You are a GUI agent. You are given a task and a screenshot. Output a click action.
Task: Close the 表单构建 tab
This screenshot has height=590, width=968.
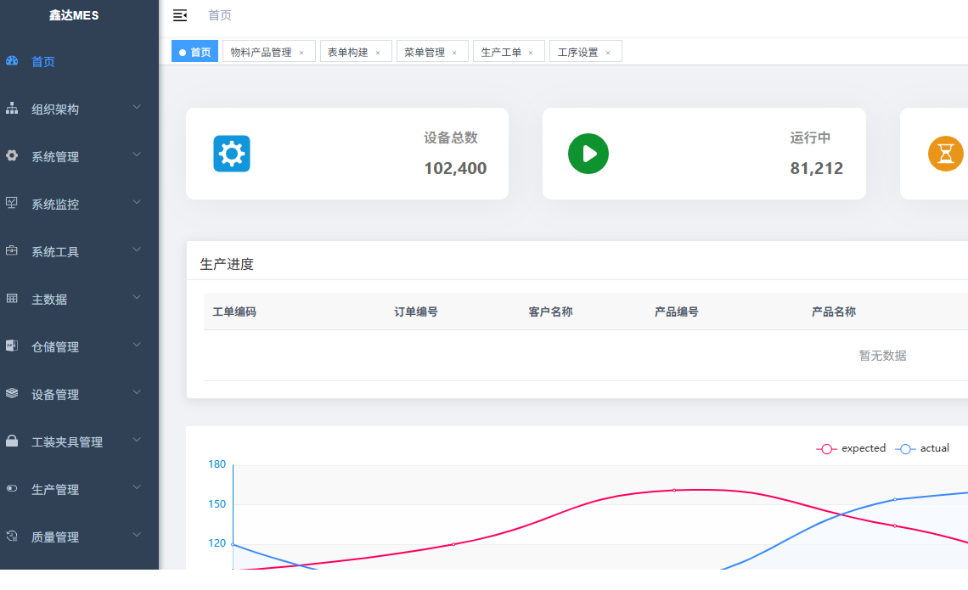[378, 53]
